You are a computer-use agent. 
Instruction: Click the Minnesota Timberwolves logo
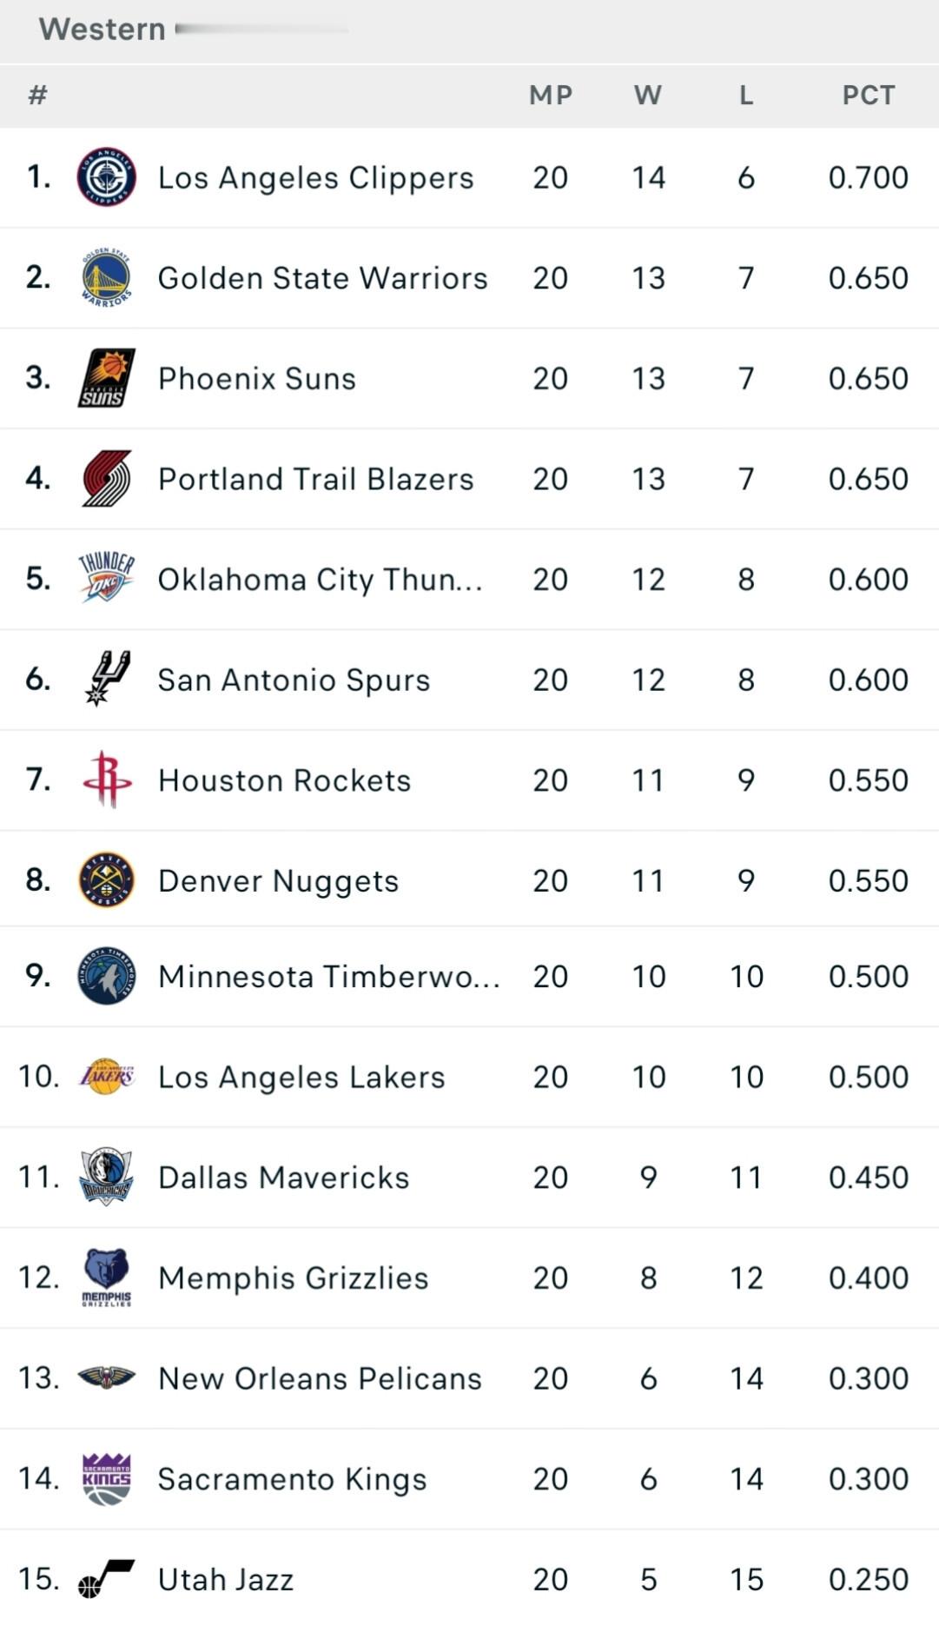coord(106,976)
